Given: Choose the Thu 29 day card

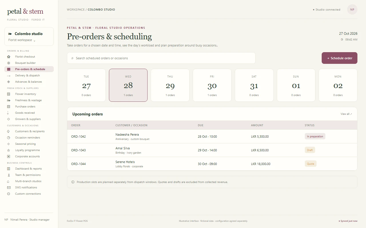Looking at the screenshot, I should click(170, 85).
